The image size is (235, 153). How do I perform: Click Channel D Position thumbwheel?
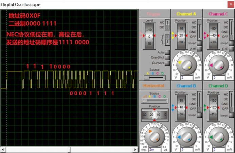pyautogui.click(x=213, y=108)
